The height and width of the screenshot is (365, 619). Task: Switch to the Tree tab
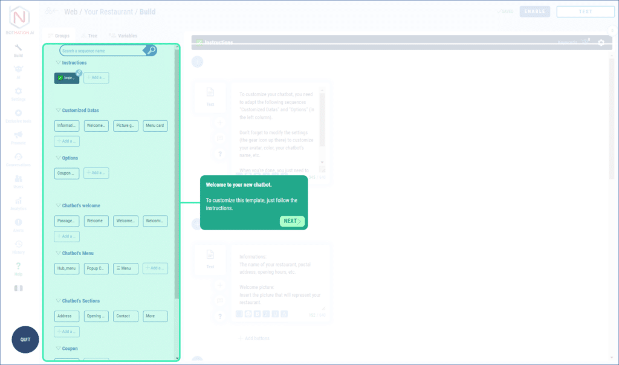click(x=89, y=36)
